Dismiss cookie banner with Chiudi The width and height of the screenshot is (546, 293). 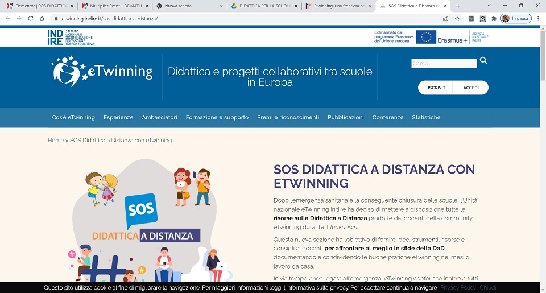click(x=488, y=288)
